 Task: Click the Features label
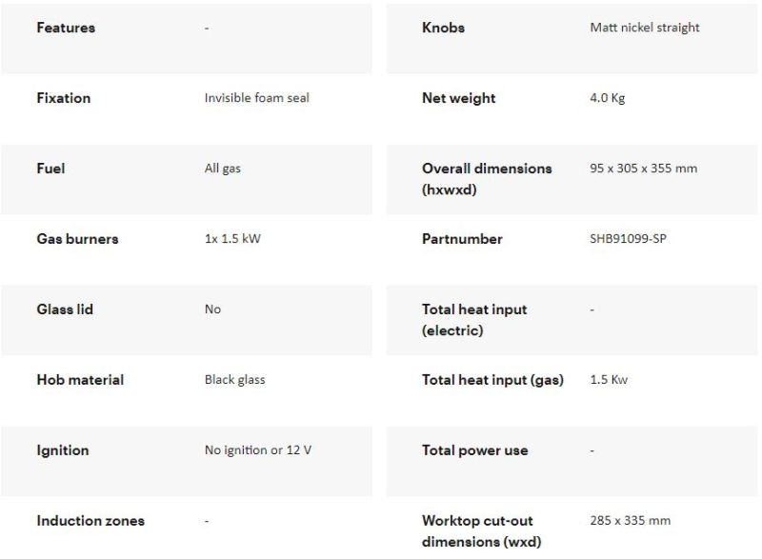(66, 28)
